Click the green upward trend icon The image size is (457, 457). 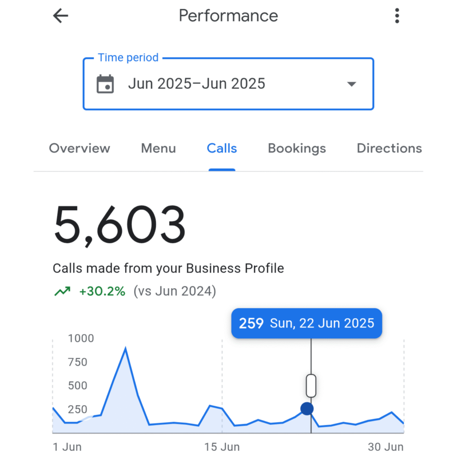pos(62,292)
